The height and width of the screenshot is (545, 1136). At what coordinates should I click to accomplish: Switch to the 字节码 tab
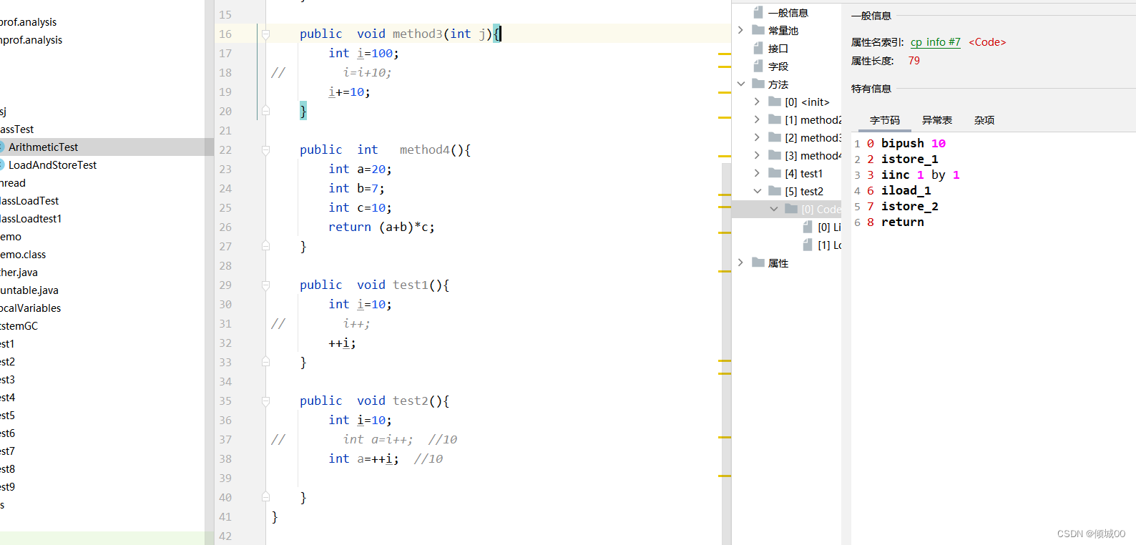pyautogui.click(x=885, y=120)
